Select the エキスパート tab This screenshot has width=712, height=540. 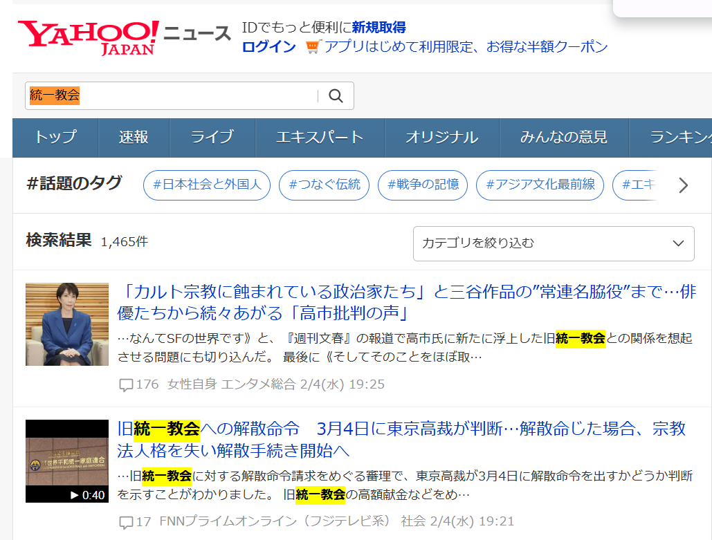pos(320,138)
